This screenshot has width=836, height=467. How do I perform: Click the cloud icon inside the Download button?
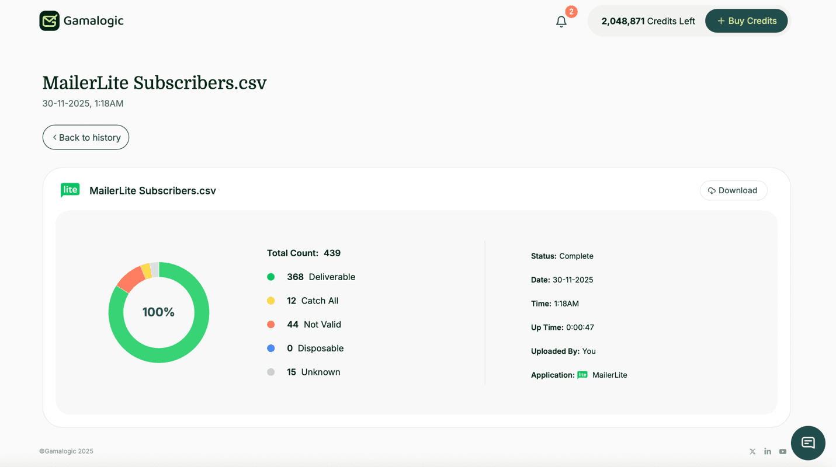pyautogui.click(x=712, y=190)
